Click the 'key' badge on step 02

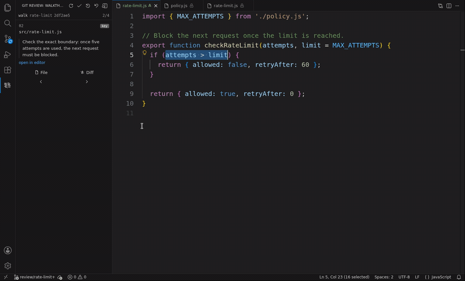105,26
